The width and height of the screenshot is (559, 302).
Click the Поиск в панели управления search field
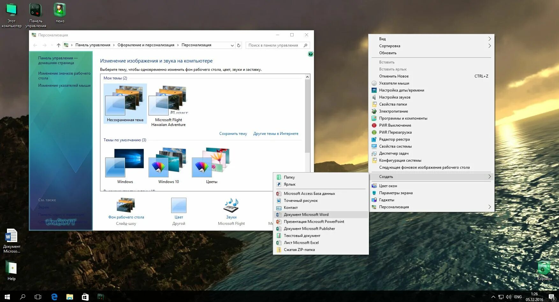(x=277, y=45)
